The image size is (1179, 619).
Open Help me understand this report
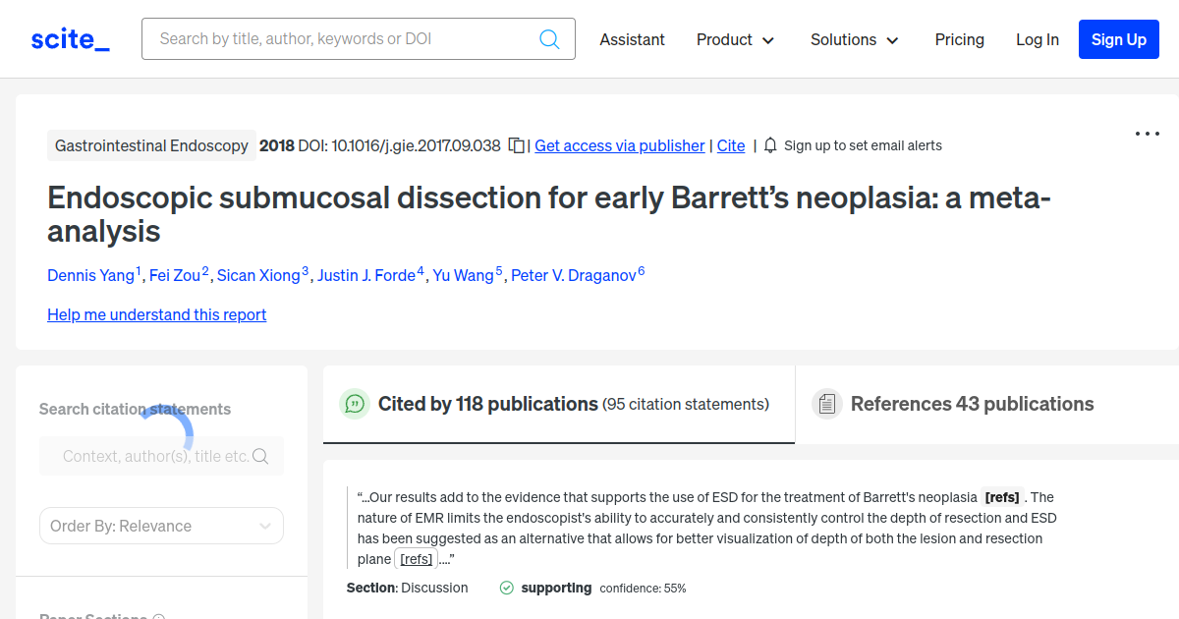[x=156, y=314]
